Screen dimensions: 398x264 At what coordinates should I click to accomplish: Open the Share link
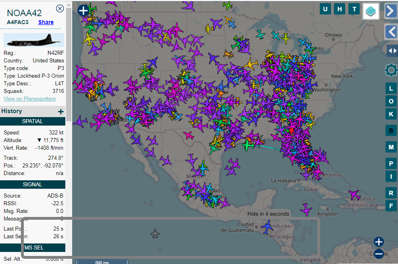tap(46, 22)
